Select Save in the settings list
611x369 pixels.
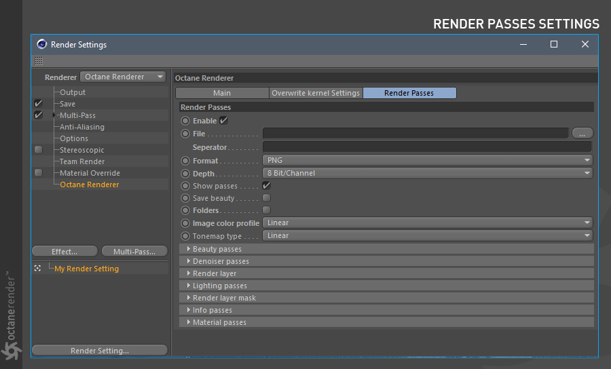click(x=67, y=104)
